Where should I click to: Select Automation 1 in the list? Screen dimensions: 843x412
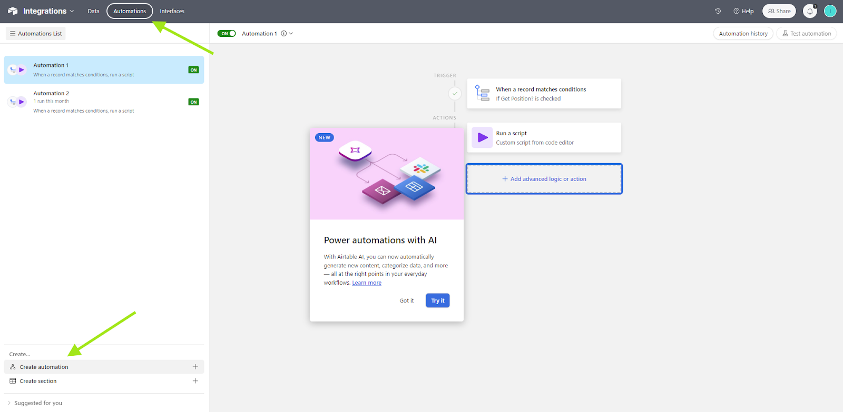104,70
